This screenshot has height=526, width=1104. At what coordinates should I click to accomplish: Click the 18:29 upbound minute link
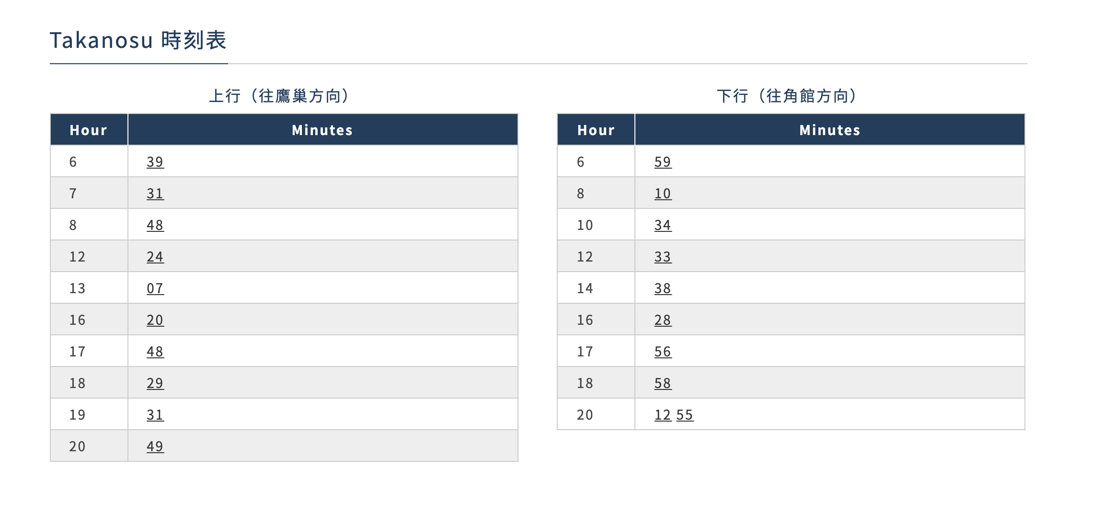pyautogui.click(x=155, y=383)
